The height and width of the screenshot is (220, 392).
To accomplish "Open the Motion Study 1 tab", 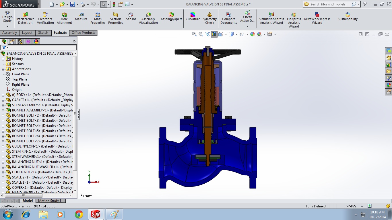I will coord(51,201).
